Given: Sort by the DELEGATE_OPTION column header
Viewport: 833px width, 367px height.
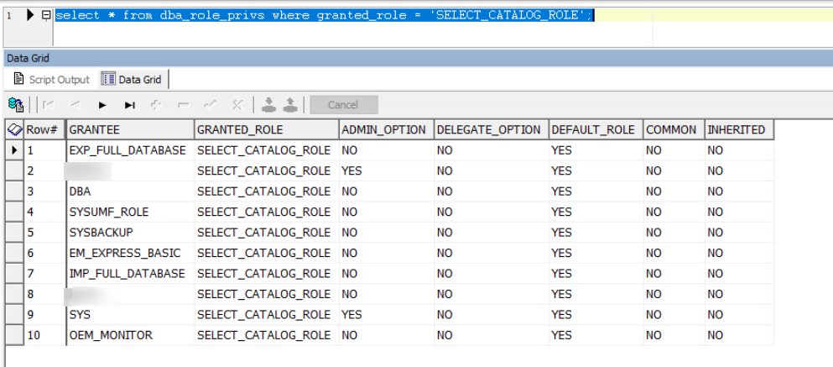Looking at the screenshot, I should point(492,129).
